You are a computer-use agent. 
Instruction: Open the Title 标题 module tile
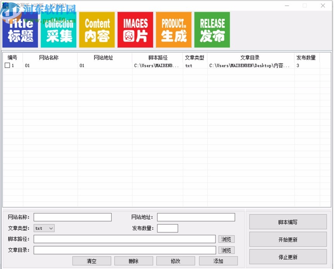point(20,30)
